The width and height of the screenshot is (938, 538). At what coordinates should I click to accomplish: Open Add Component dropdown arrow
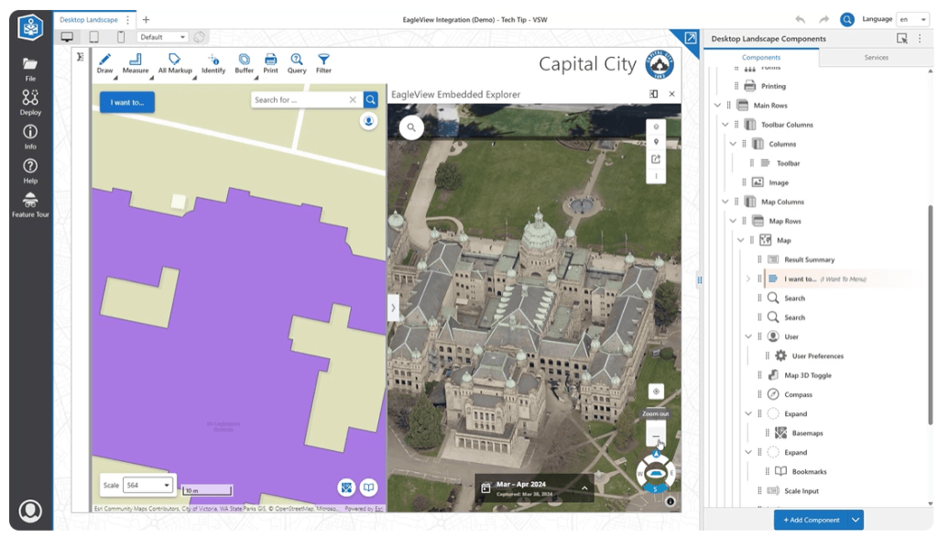(x=856, y=520)
